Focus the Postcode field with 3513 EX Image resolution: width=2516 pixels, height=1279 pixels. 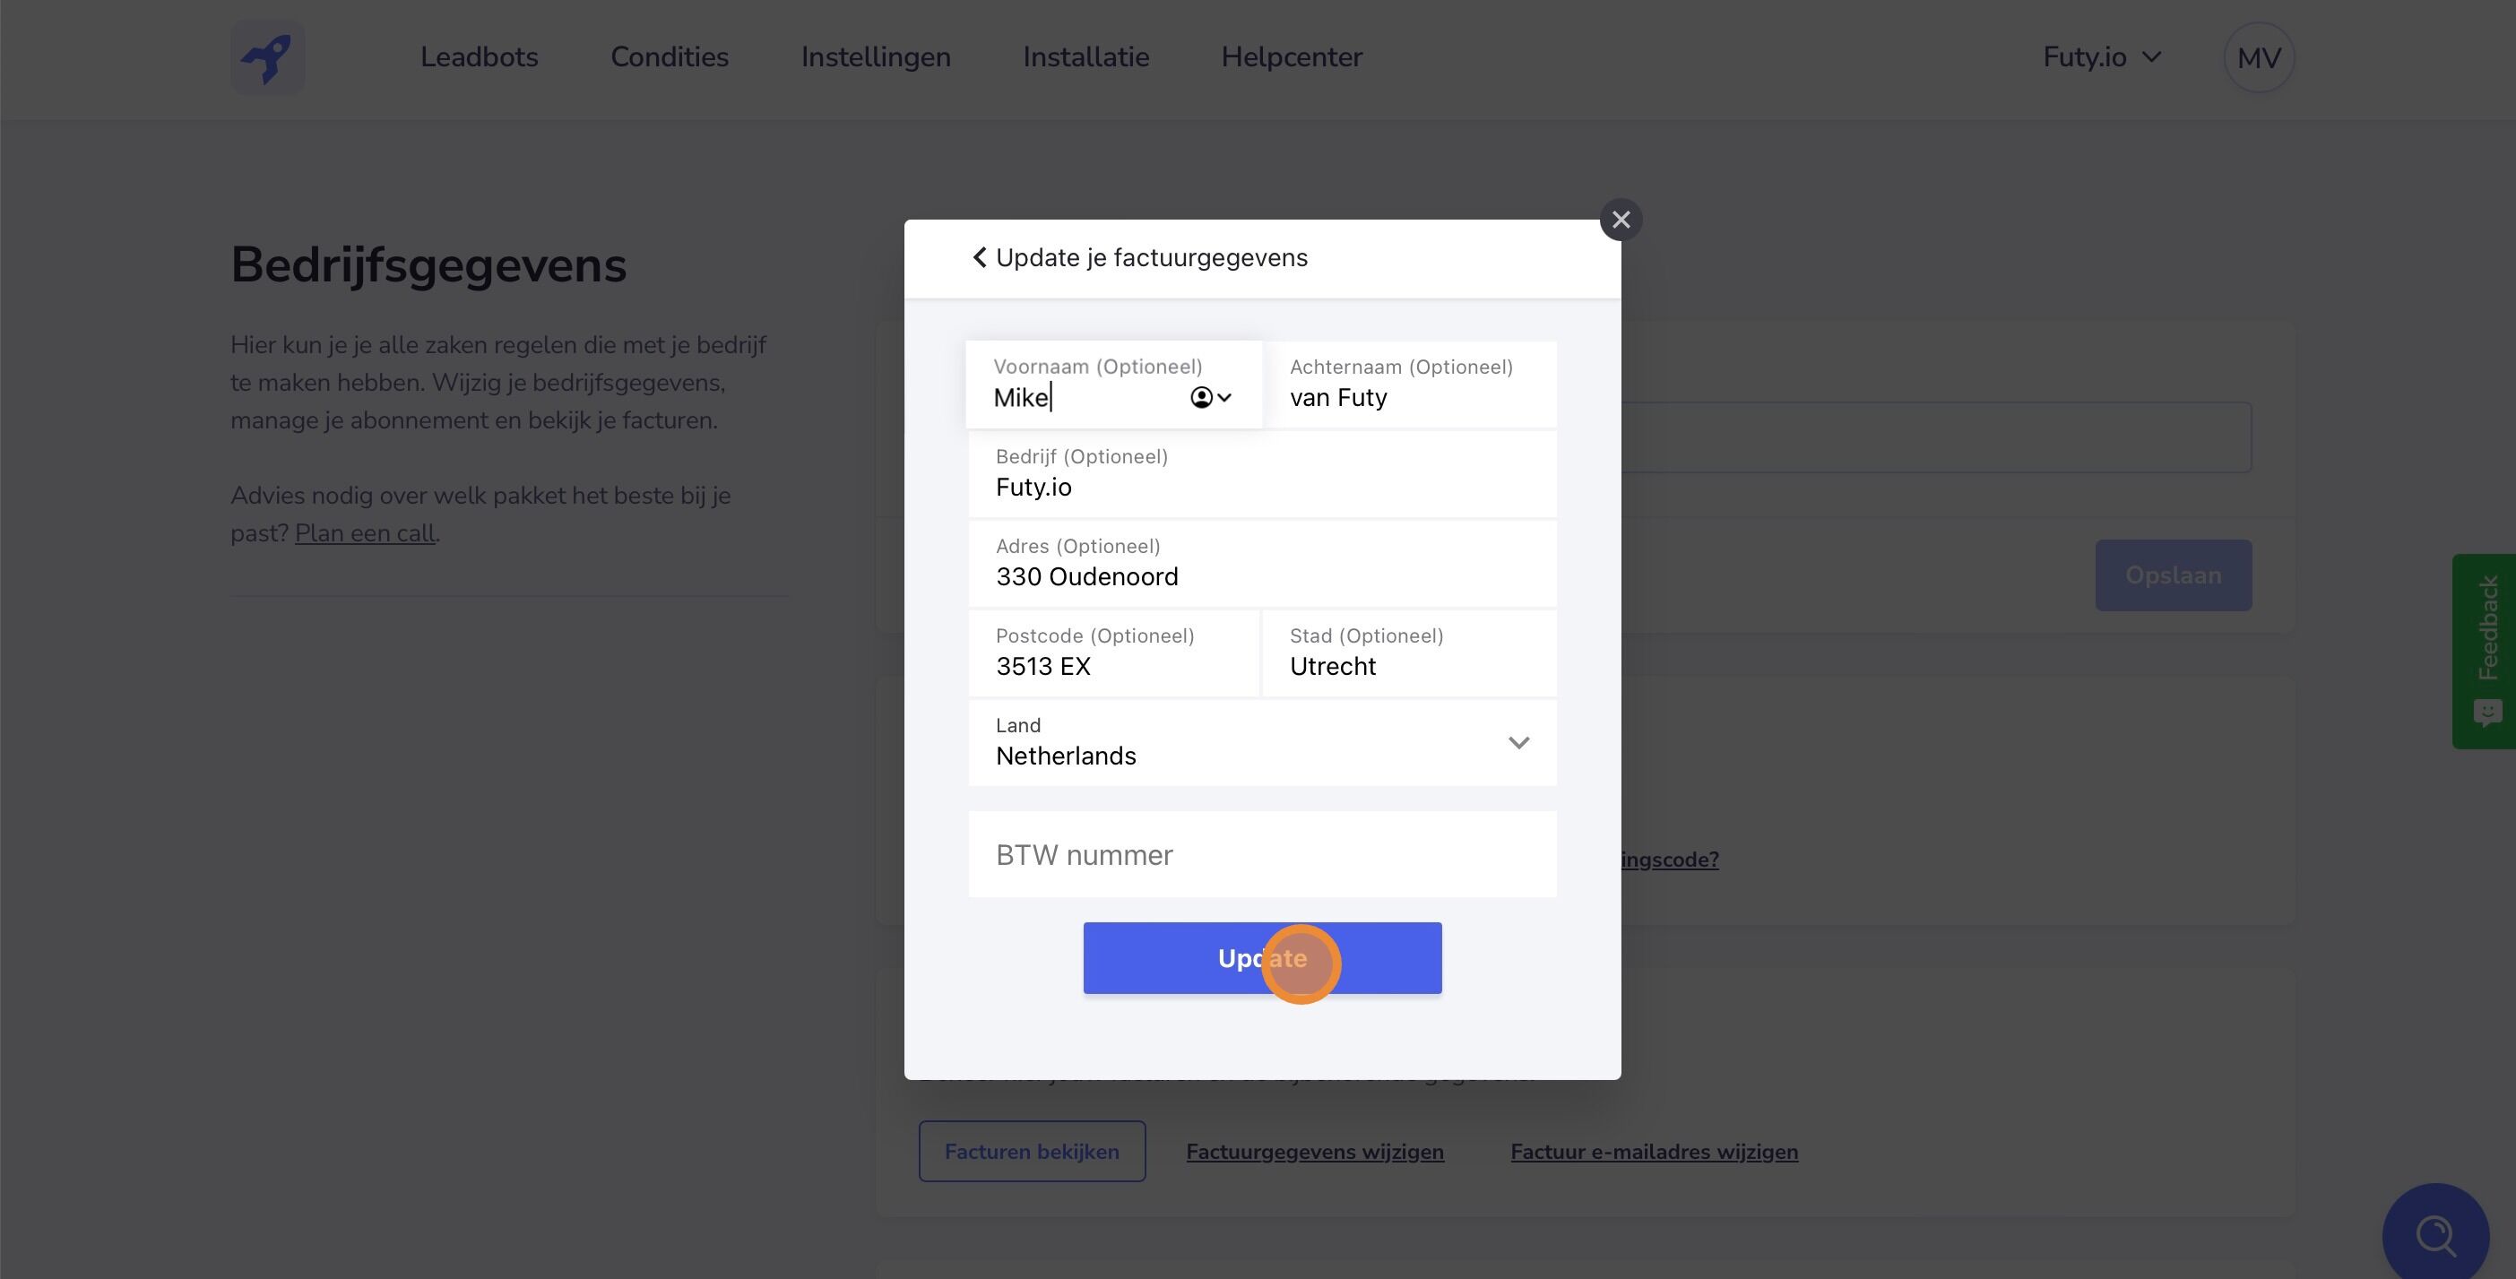point(1113,653)
